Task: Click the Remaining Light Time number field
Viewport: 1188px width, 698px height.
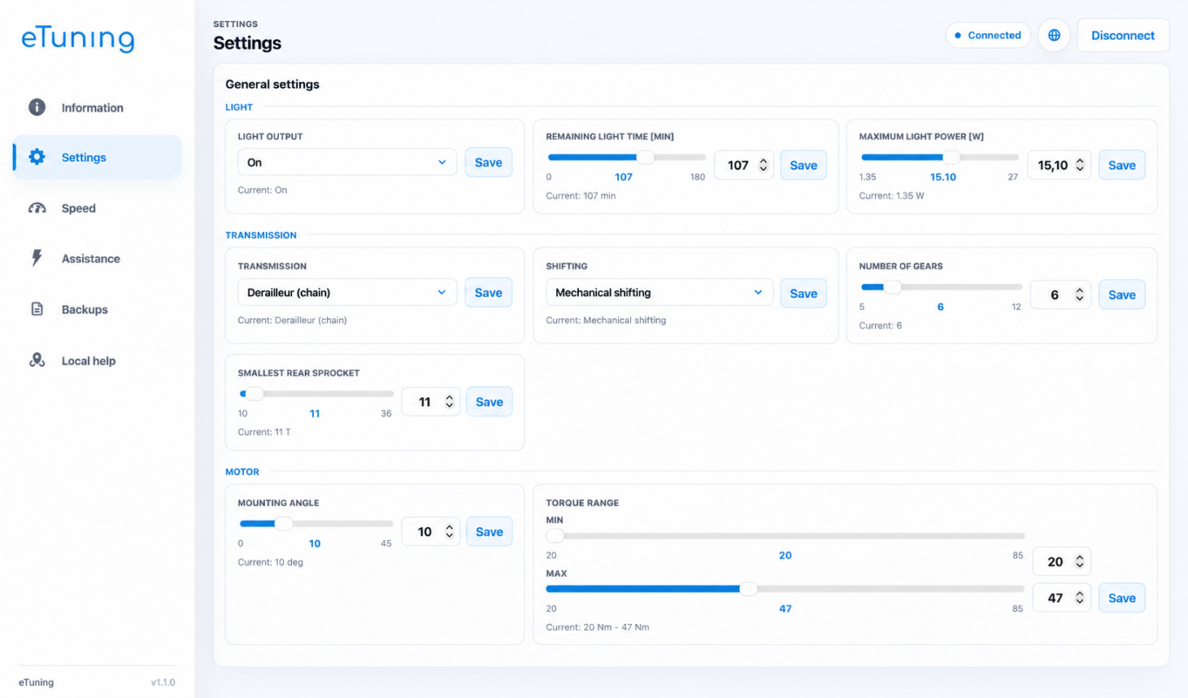Action: coord(743,166)
